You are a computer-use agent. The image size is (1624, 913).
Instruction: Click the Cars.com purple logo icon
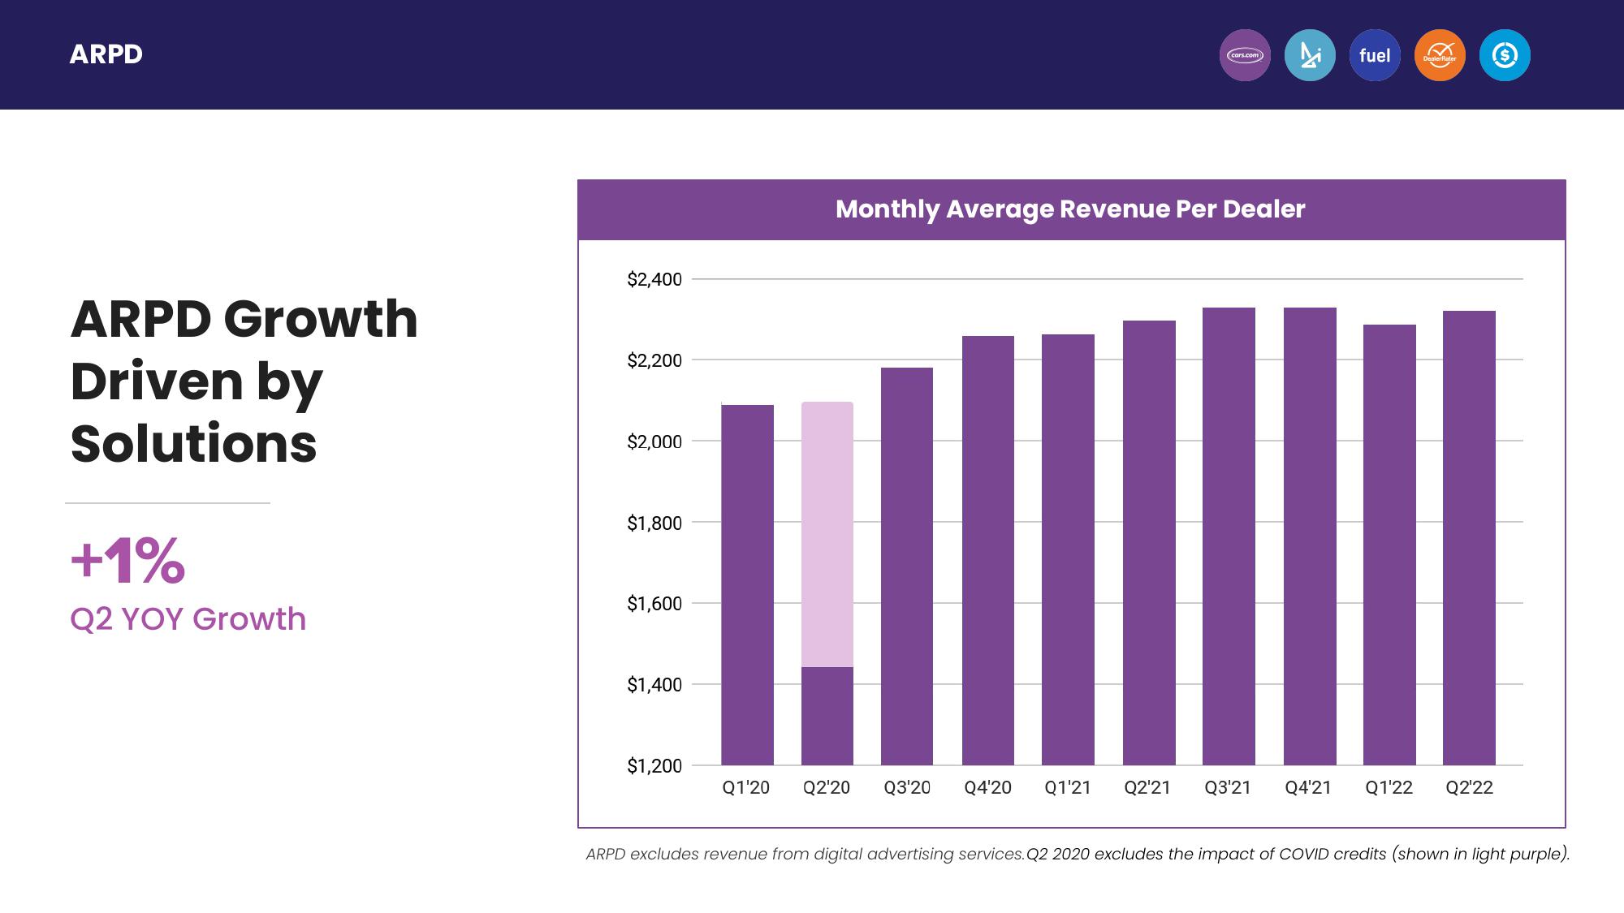click(1245, 55)
